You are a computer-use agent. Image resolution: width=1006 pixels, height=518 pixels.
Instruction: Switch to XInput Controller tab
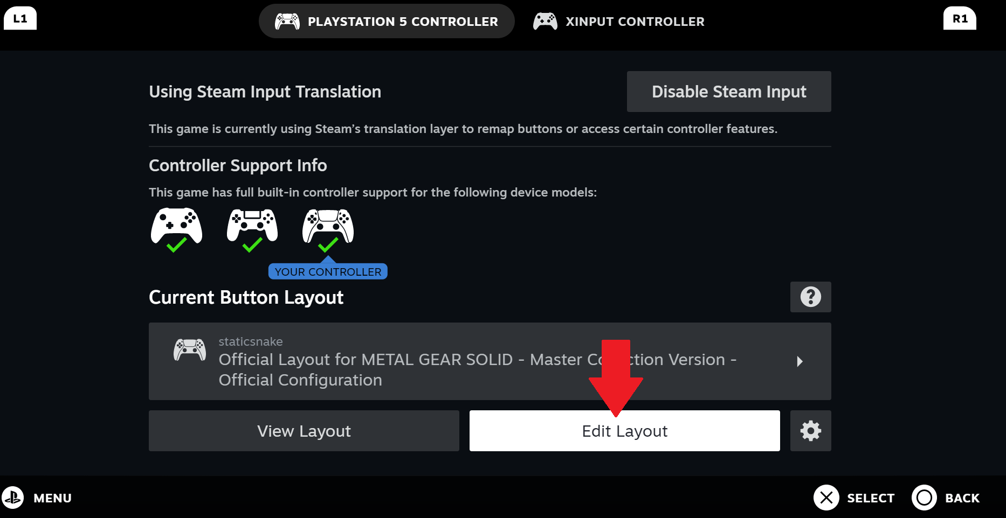coord(618,21)
